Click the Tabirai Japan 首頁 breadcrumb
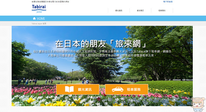Screen dimensions: 206x112 [39, 24]
